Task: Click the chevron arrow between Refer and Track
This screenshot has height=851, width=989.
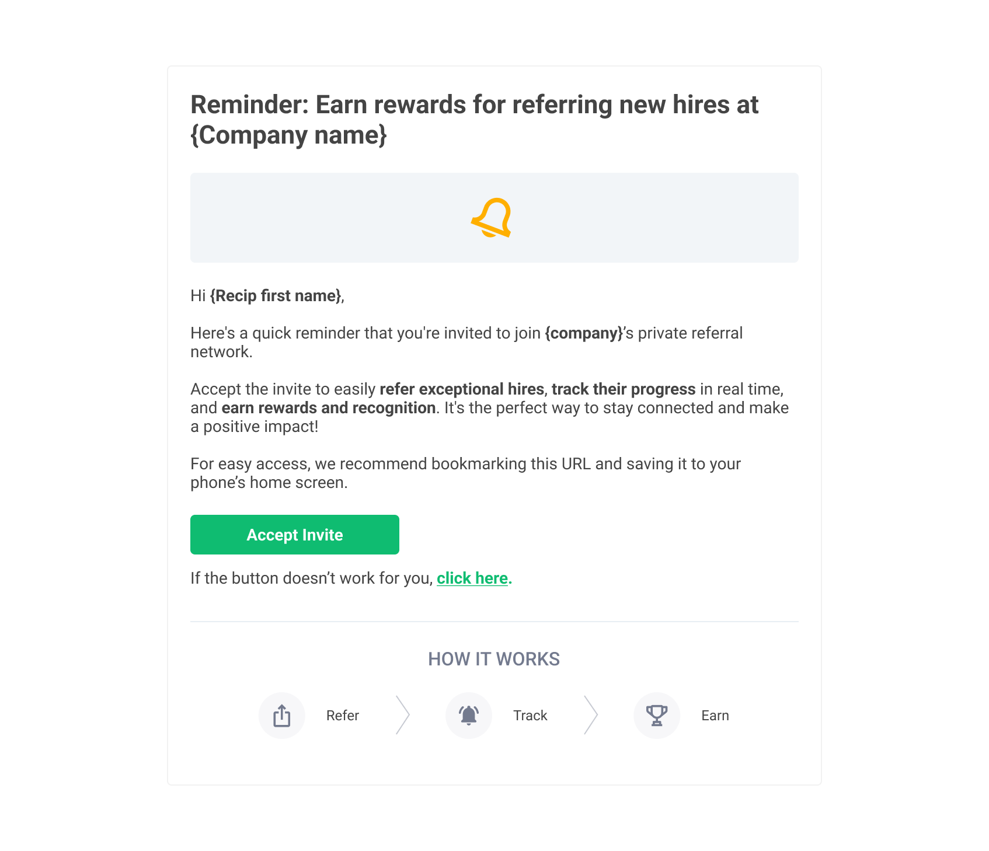Action: (403, 715)
